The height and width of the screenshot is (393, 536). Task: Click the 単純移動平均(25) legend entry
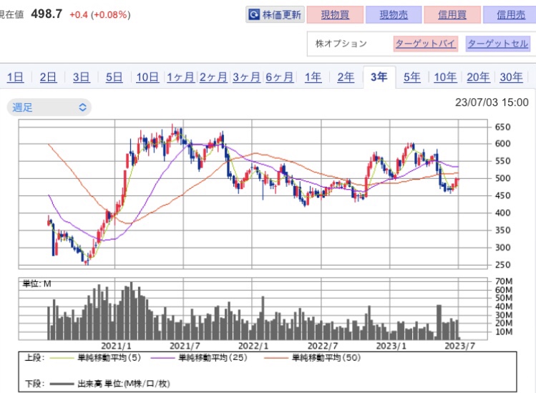click(199, 358)
